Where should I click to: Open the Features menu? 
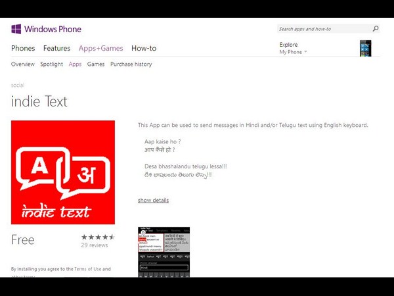pyautogui.click(x=56, y=48)
